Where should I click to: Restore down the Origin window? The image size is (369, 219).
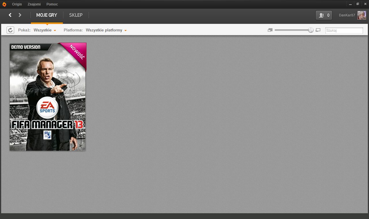[357, 4]
